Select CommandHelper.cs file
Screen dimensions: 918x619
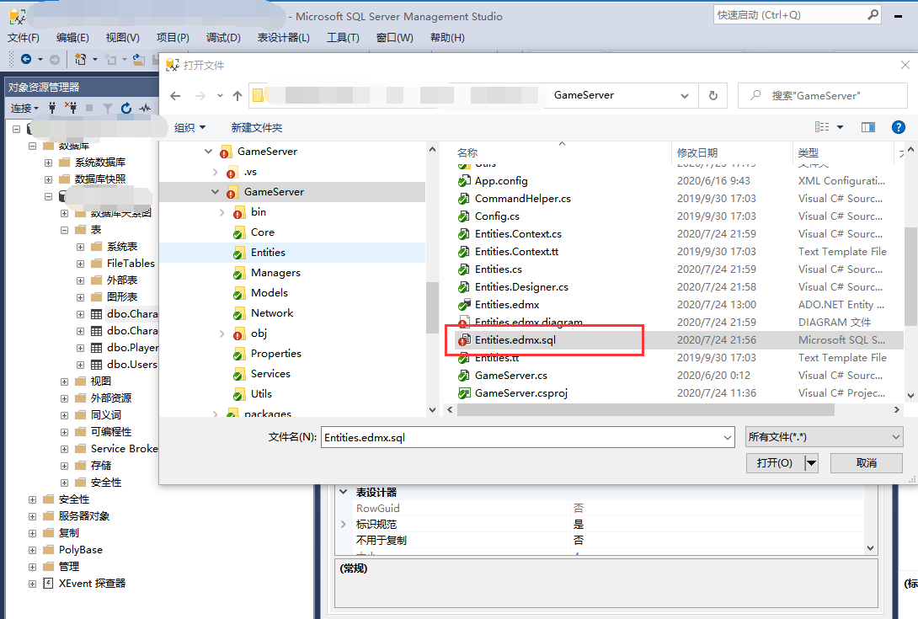tap(523, 199)
